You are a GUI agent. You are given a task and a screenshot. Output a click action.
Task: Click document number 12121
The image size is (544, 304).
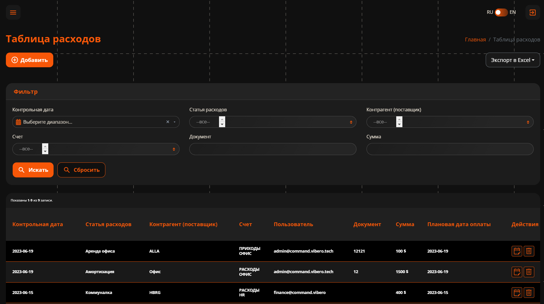tap(359, 251)
